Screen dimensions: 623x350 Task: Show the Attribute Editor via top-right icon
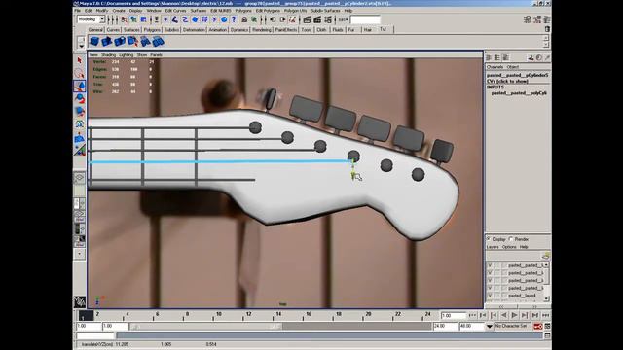528,19
